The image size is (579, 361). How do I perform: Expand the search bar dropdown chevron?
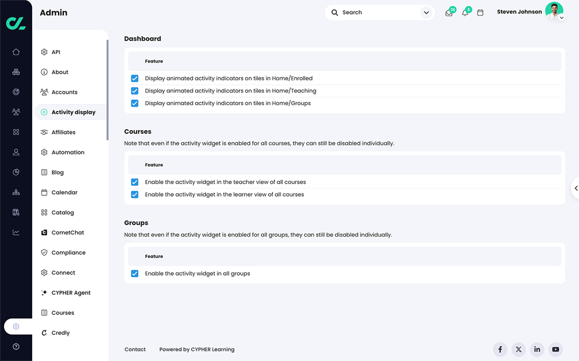[426, 13]
